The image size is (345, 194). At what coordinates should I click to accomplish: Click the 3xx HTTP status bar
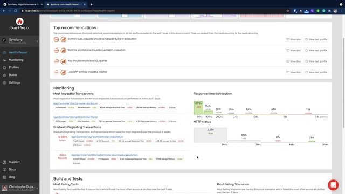tap(244, 141)
